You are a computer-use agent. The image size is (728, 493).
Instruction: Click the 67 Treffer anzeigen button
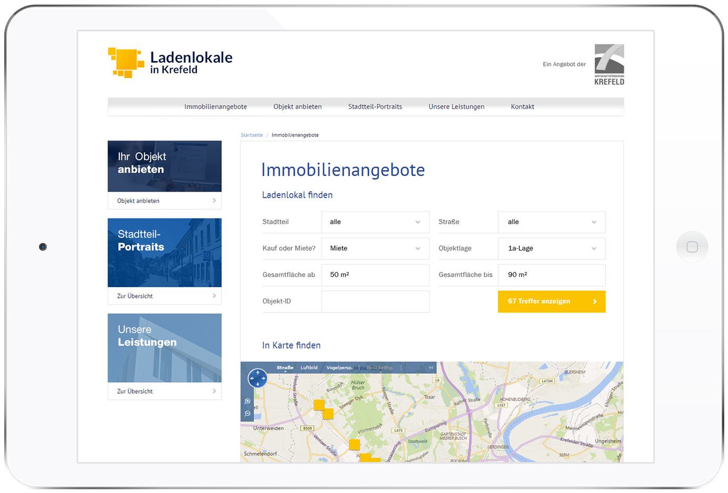(x=552, y=301)
